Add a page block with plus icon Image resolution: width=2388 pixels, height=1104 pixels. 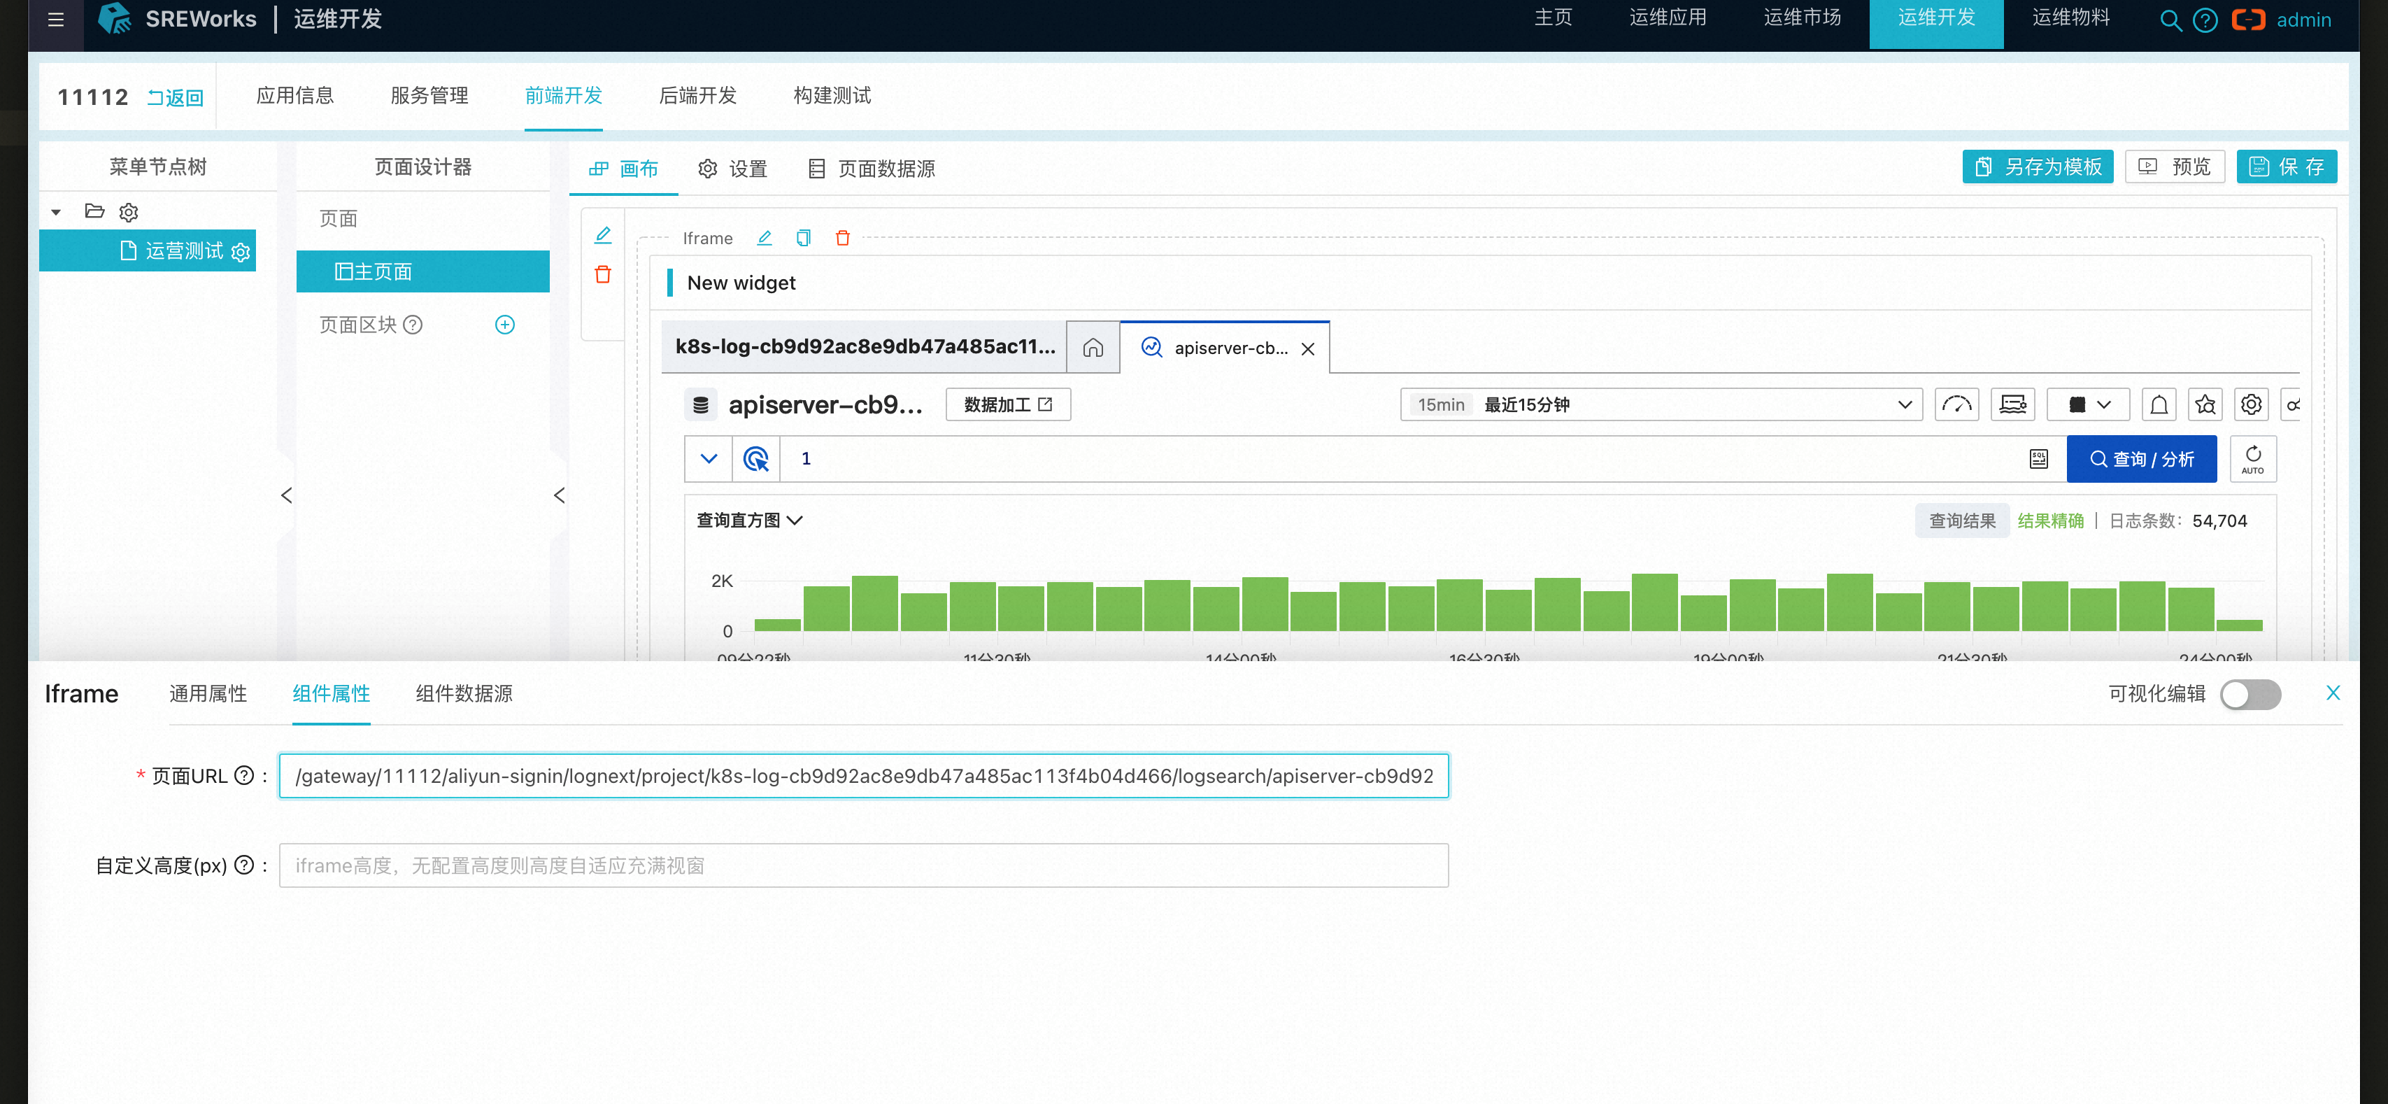[x=504, y=325]
